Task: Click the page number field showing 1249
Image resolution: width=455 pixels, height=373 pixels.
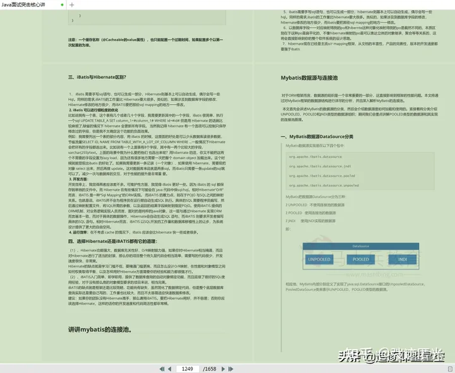Action: point(188,369)
